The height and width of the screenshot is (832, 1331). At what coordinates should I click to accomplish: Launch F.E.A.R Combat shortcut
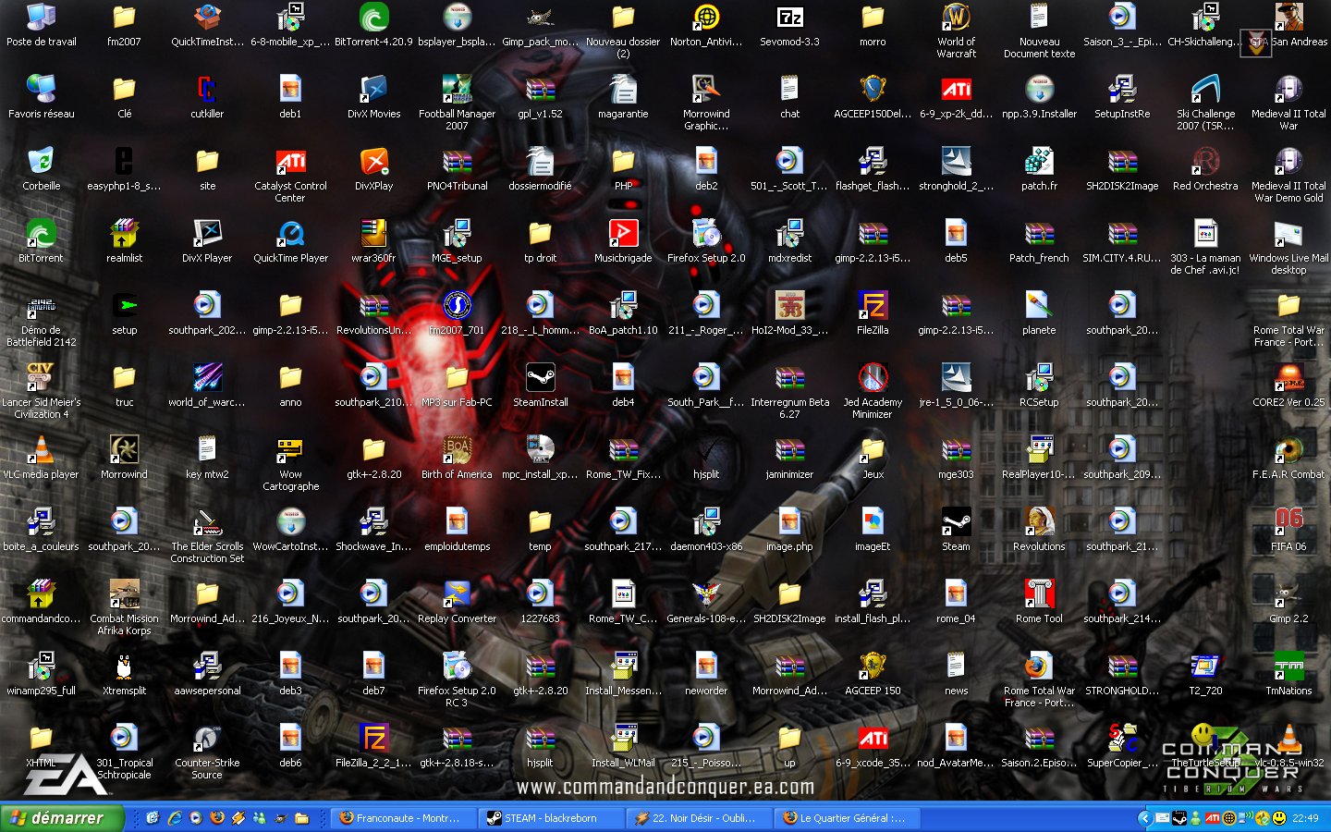coord(1289,458)
